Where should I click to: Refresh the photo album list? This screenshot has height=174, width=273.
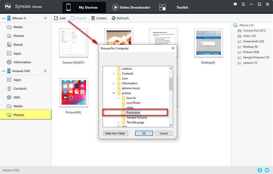coord(120,18)
